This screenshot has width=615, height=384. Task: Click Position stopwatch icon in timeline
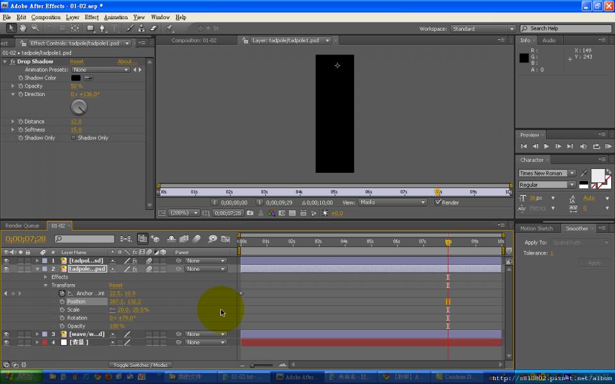click(x=62, y=301)
